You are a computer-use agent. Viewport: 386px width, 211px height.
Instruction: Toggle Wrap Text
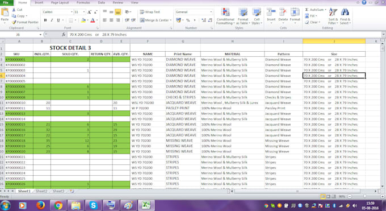click(150, 12)
